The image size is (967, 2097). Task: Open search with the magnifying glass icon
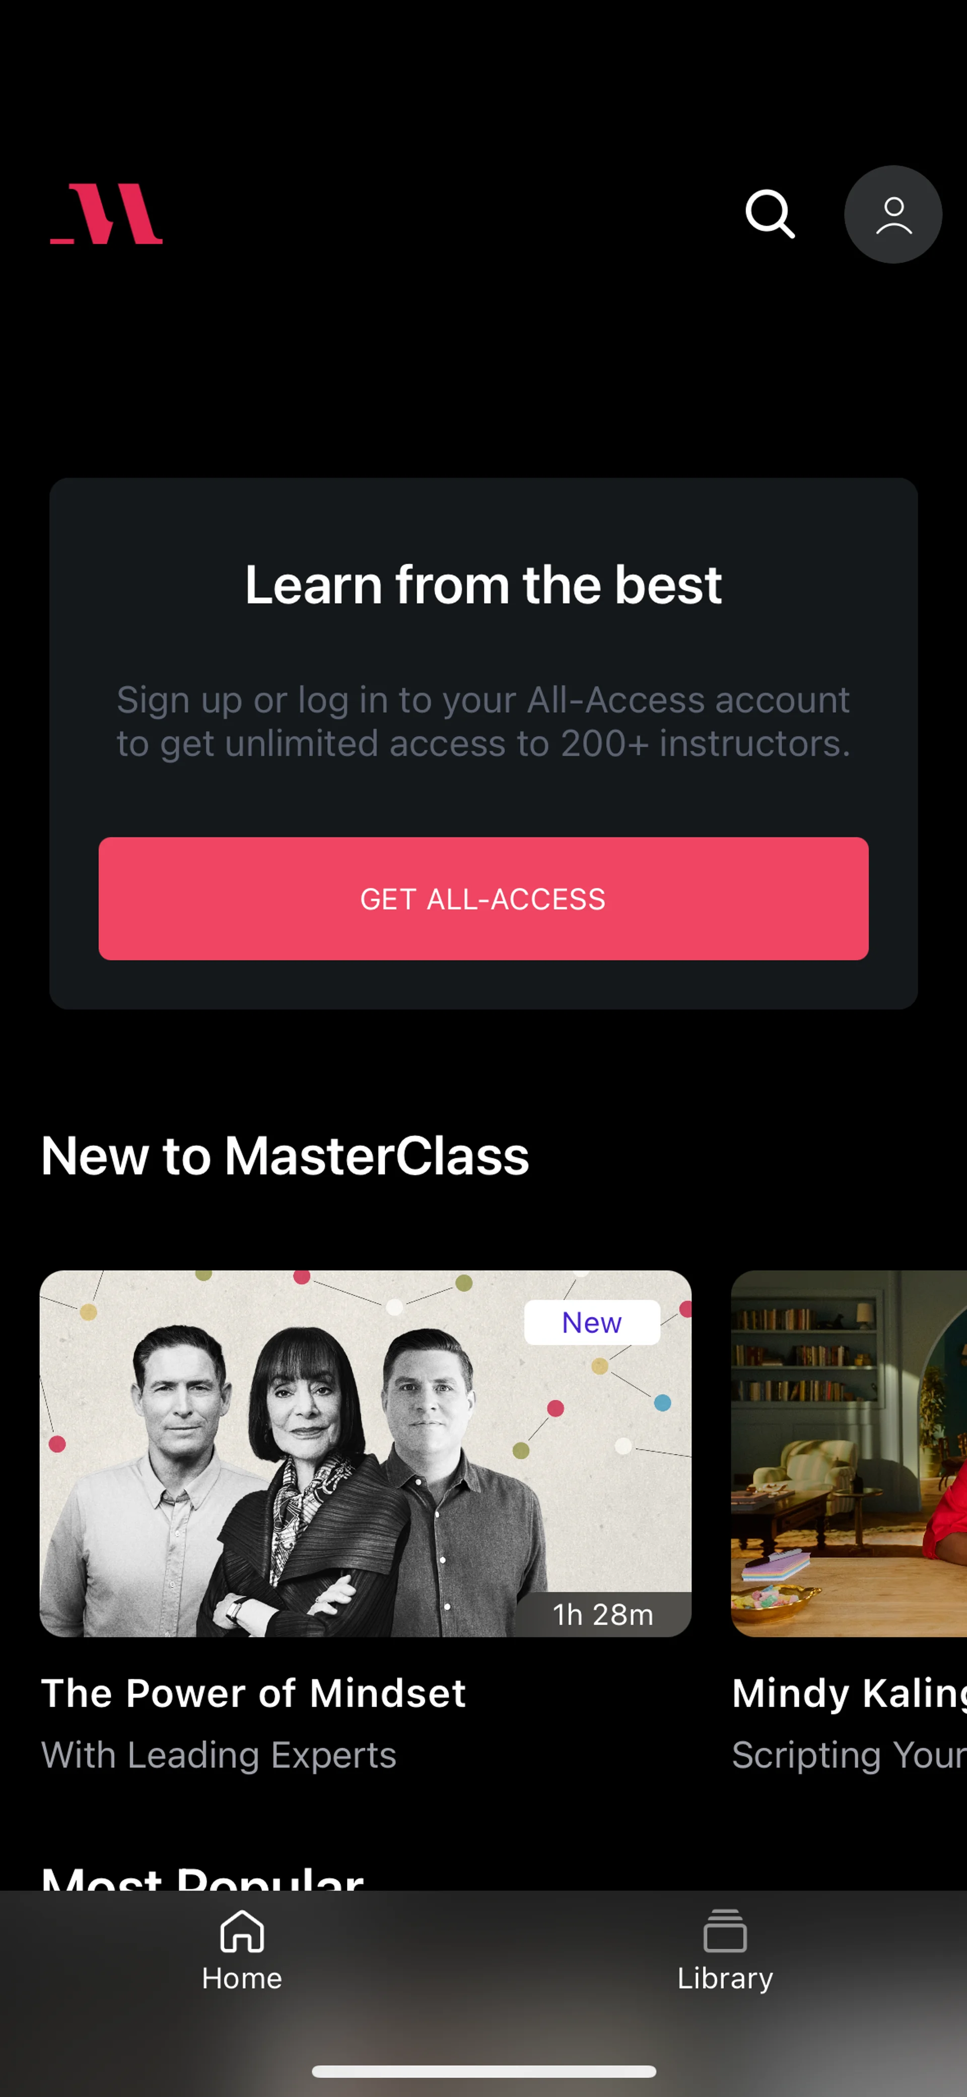click(769, 214)
